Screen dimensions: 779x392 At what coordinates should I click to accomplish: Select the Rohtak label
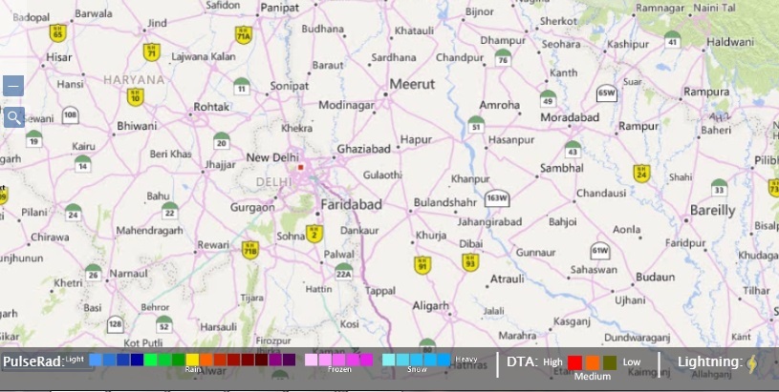211,107
